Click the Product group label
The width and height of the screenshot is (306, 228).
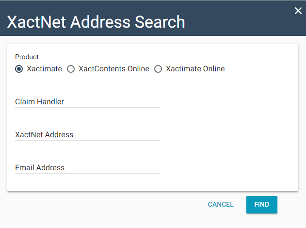27,57
